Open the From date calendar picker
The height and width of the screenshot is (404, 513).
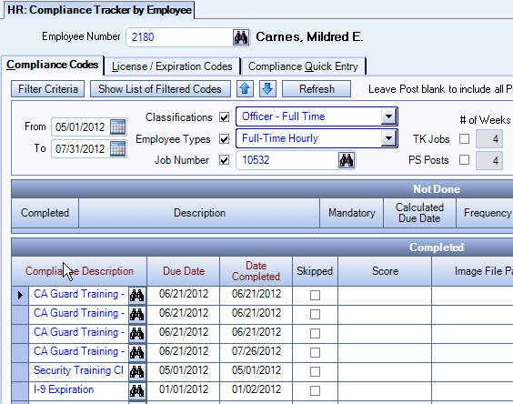pyautogui.click(x=117, y=126)
